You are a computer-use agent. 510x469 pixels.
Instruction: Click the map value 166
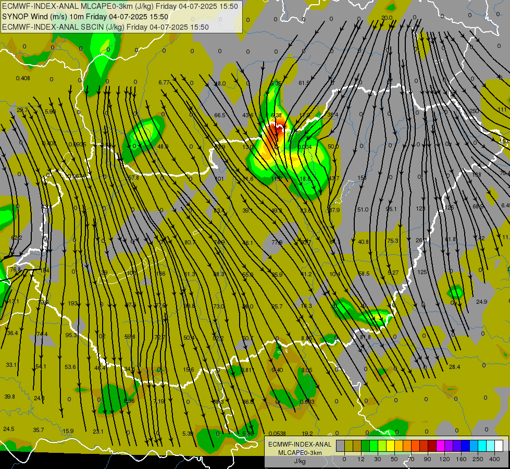[x=160, y=274]
